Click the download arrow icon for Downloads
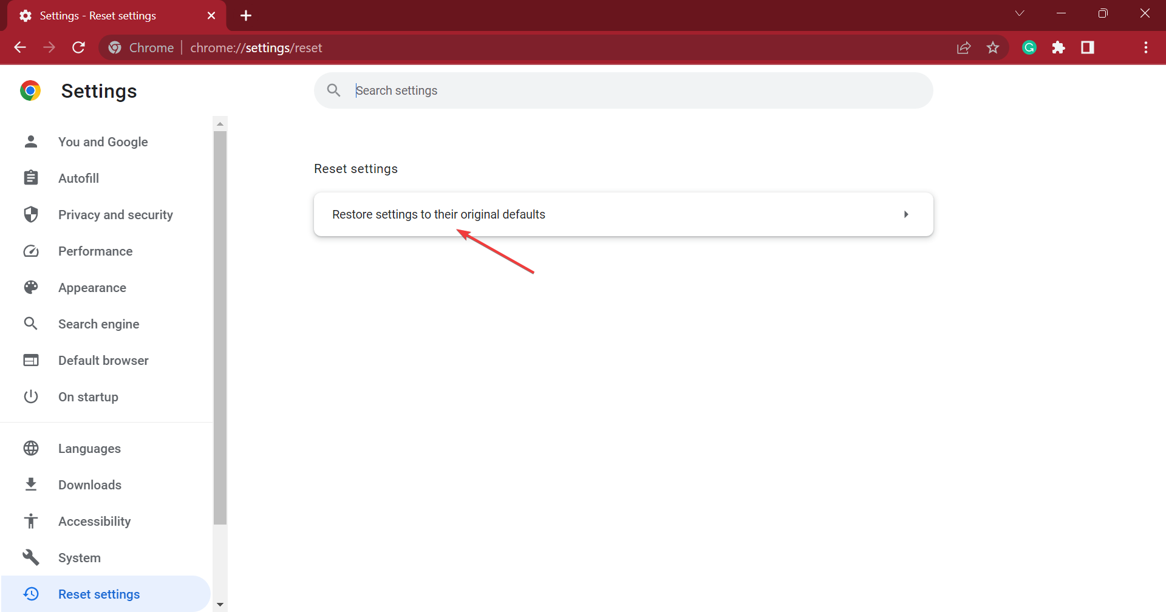The width and height of the screenshot is (1166, 612). pos(31,484)
